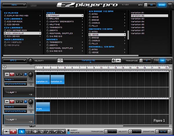Open Track 2 options menu
The width and height of the screenshot is (174, 136).
[31, 107]
